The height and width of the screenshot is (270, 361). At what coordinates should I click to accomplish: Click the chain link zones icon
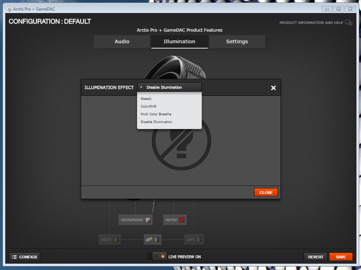click(149, 239)
